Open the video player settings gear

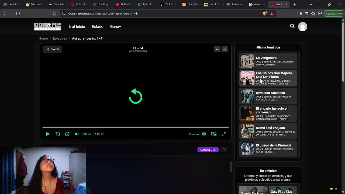[204, 134]
